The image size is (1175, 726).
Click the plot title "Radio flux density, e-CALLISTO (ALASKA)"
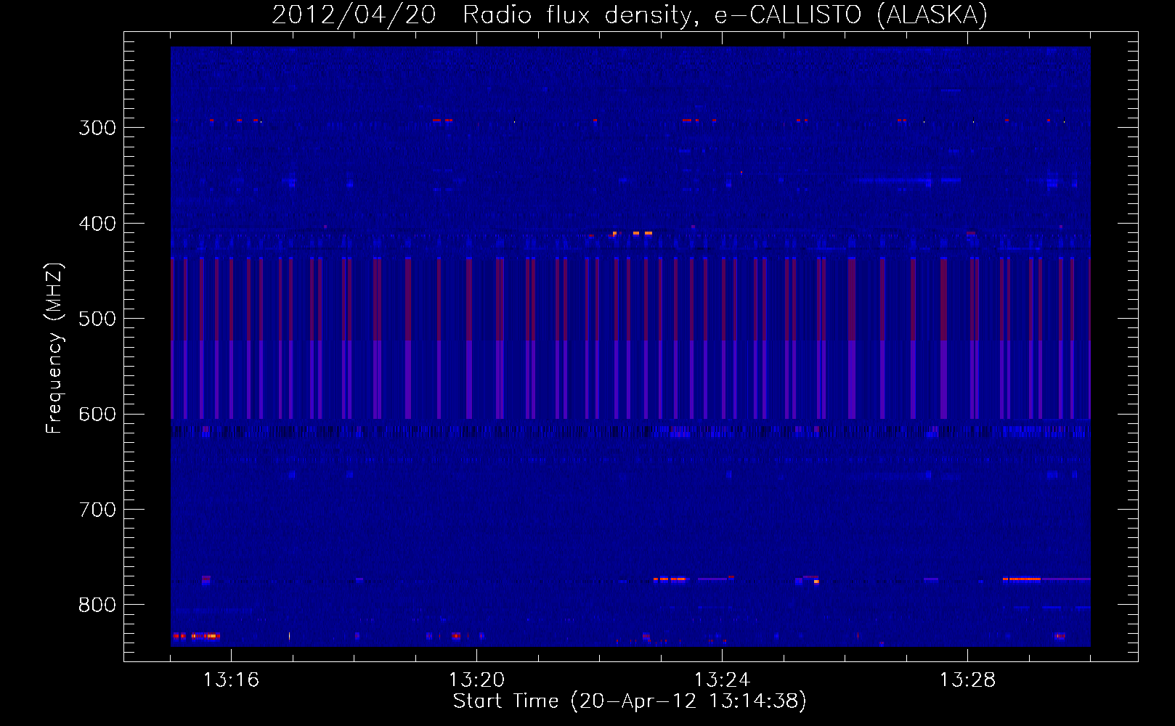725,15
